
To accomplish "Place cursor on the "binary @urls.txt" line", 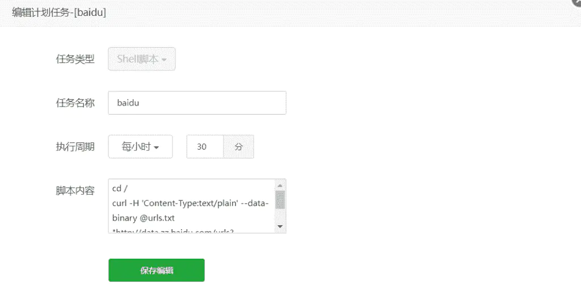I will tap(144, 218).
